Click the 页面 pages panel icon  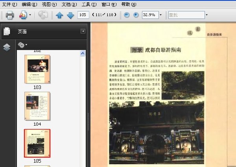pyautogui.click(x=7, y=32)
